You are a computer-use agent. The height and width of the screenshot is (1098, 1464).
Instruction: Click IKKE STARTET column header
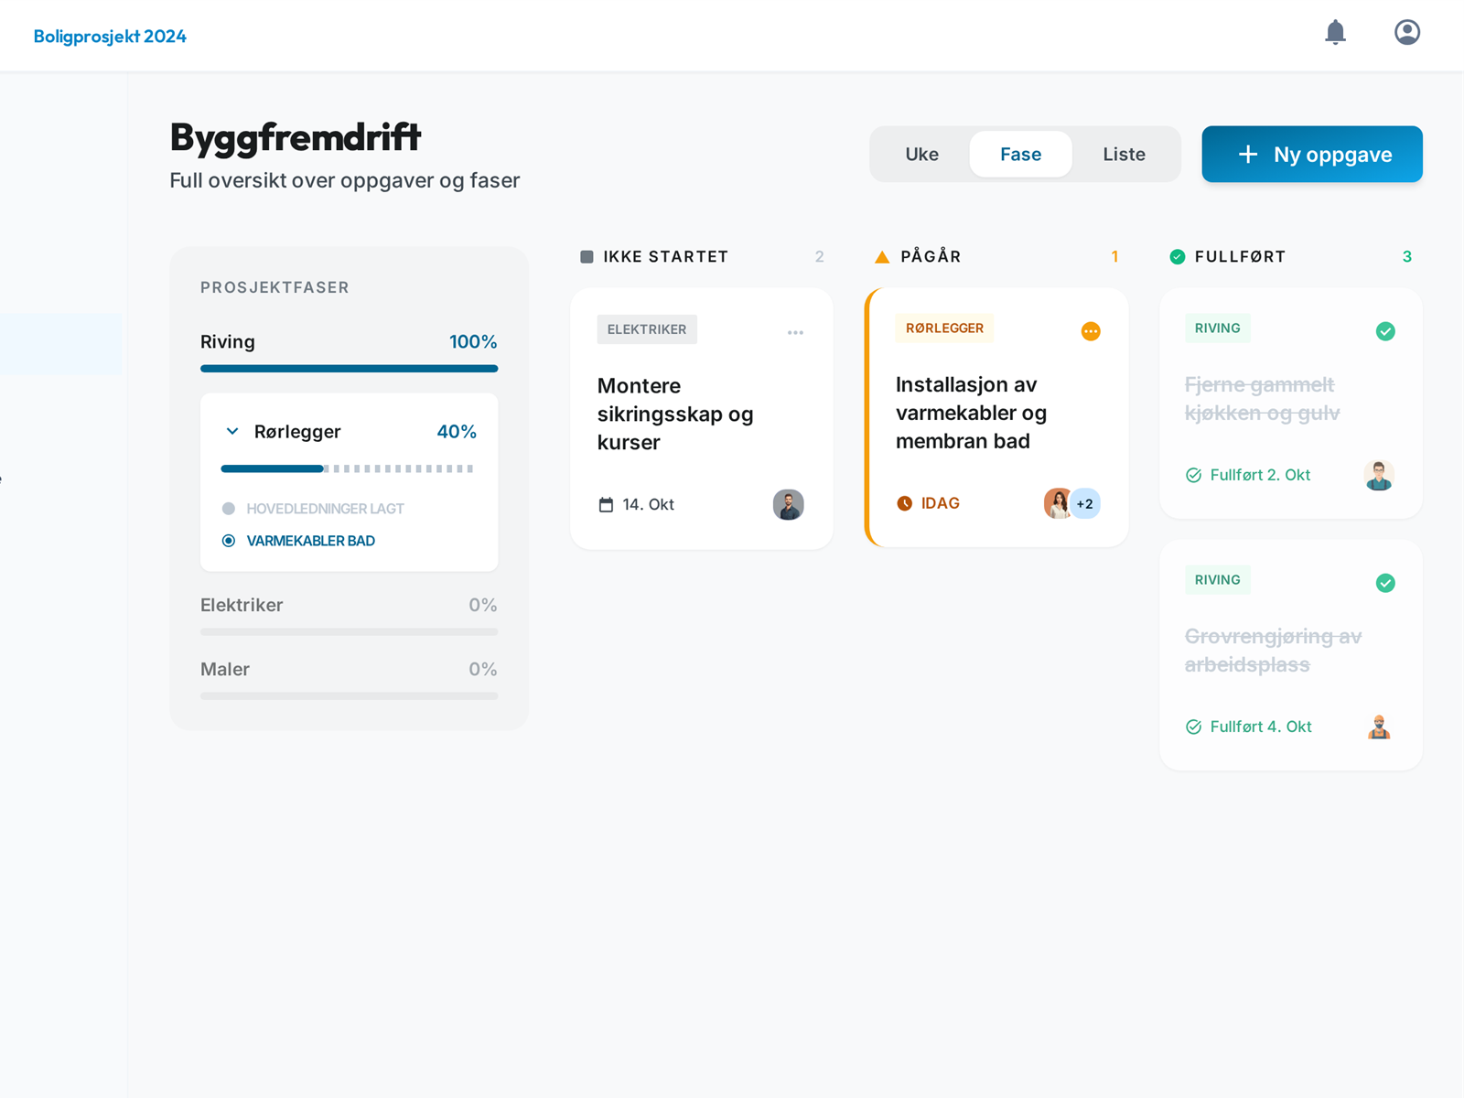pyautogui.click(x=665, y=257)
